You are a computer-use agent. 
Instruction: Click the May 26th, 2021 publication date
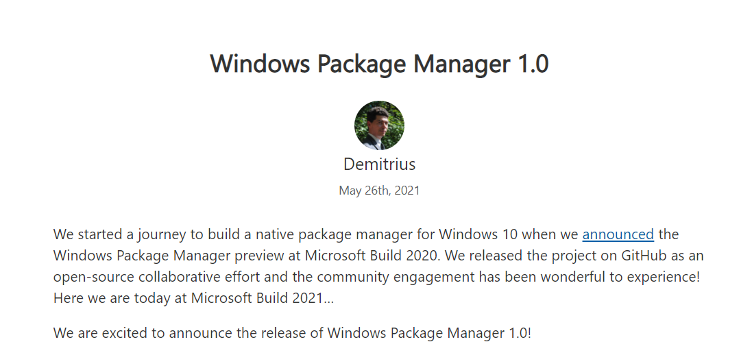coord(379,191)
